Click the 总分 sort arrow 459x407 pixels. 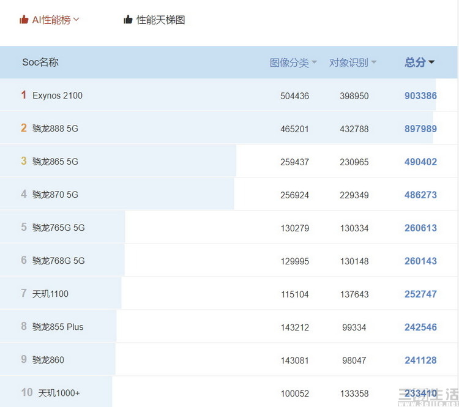click(x=431, y=62)
